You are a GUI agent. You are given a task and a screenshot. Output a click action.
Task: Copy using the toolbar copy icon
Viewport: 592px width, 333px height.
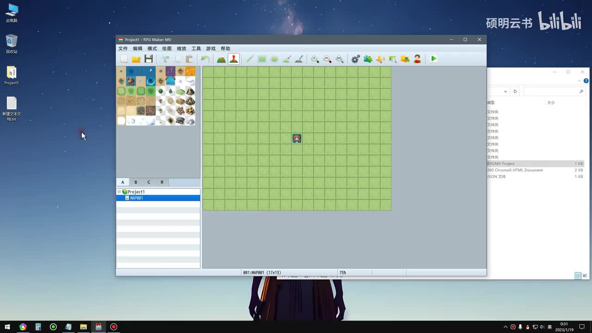point(177,59)
